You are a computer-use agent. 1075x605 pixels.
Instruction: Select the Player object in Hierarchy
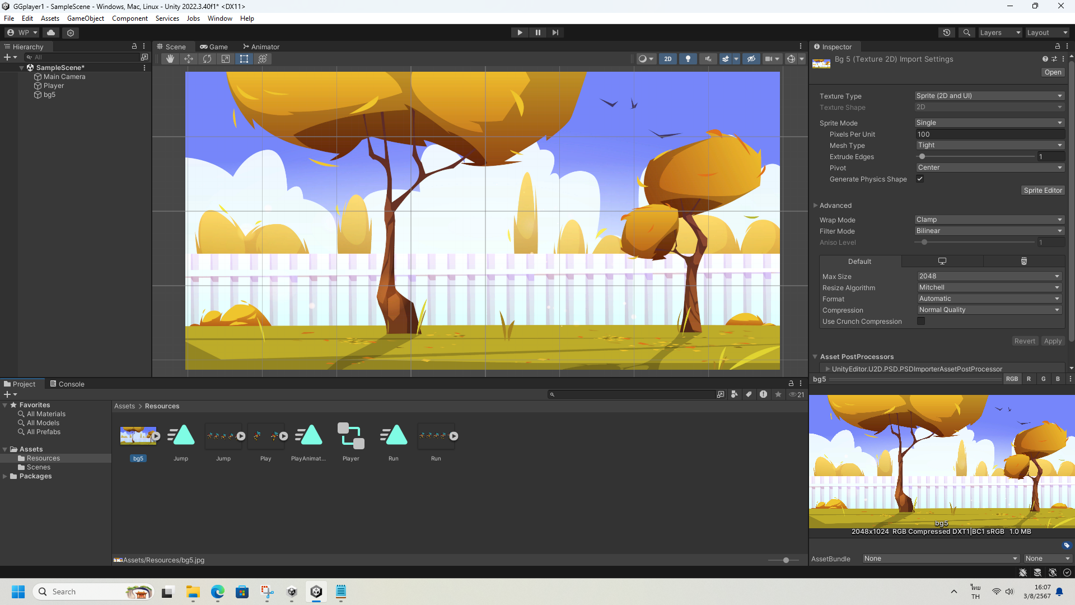(54, 86)
